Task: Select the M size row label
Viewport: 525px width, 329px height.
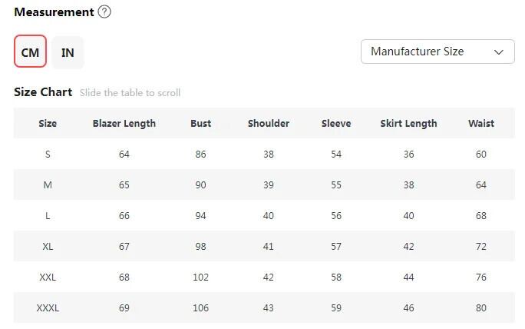Action: pyautogui.click(x=48, y=185)
